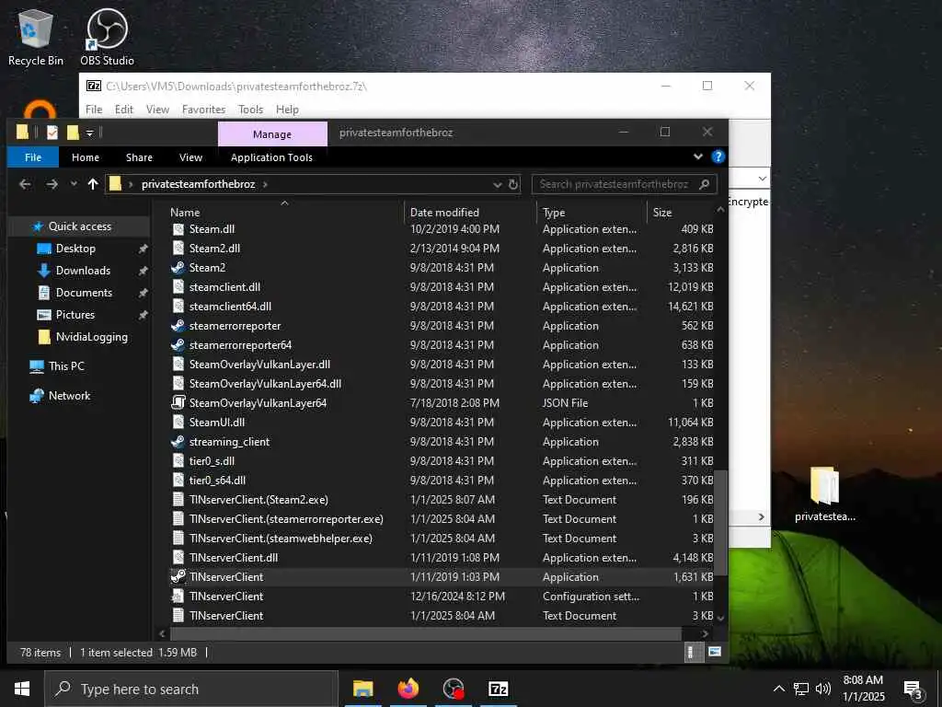Unpin Downloads from Quick access

click(143, 272)
